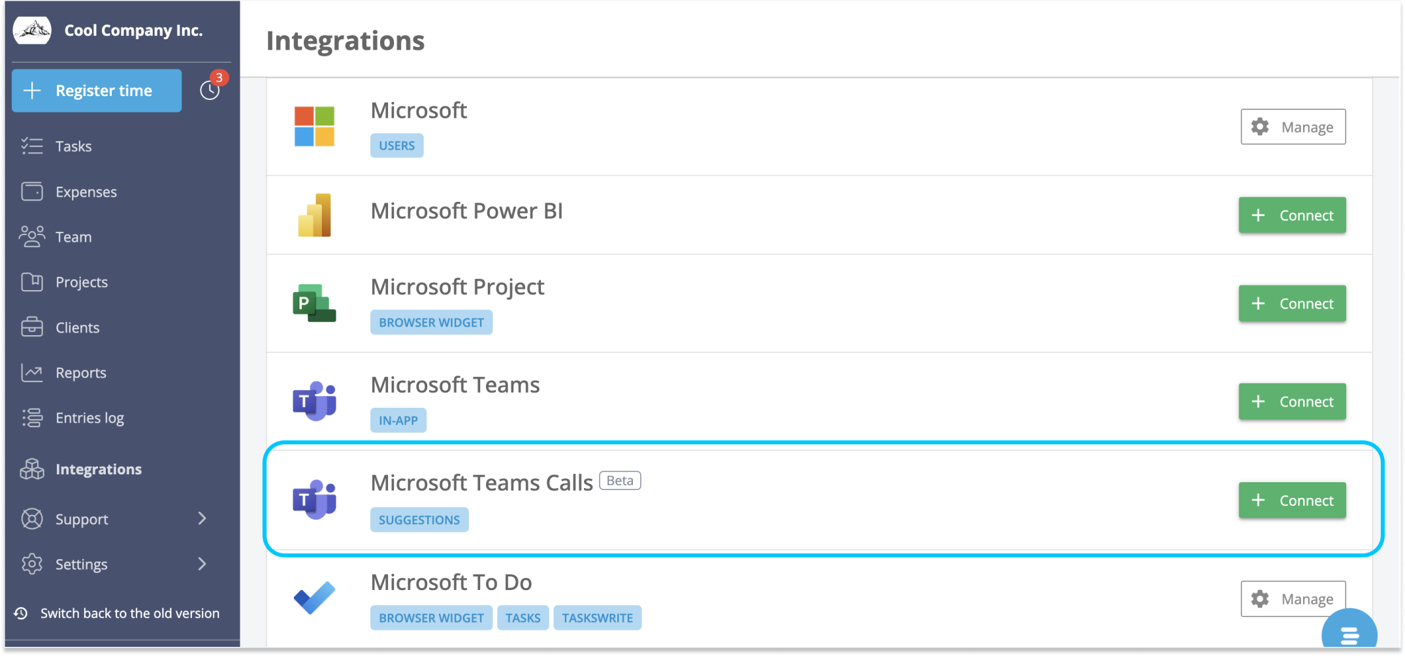The width and height of the screenshot is (1405, 656).
Task: Switch to the Integrations page heading
Action: [x=346, y=41]
